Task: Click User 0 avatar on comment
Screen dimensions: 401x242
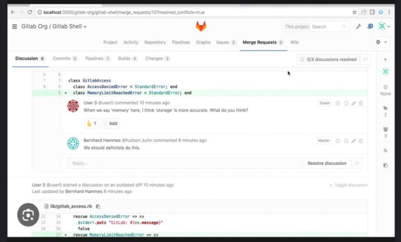Action: (73, 105)
